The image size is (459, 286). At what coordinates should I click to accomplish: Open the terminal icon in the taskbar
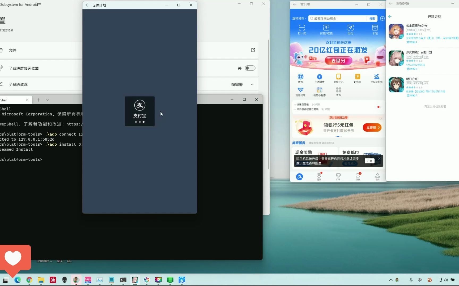123,280
